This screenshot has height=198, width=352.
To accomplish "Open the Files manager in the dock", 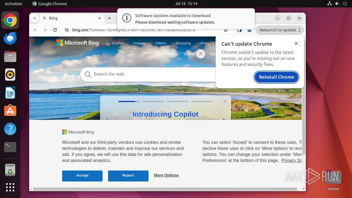I will [x=10, y=57].
